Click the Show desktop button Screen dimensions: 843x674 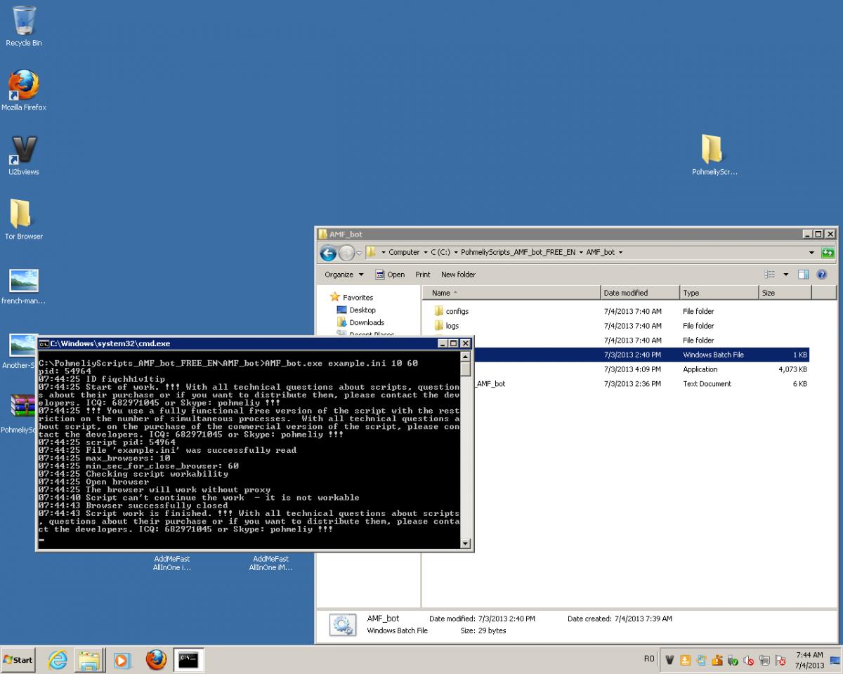(x=835, y=660)
